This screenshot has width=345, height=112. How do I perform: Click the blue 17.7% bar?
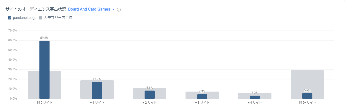[x=97, y=90]
